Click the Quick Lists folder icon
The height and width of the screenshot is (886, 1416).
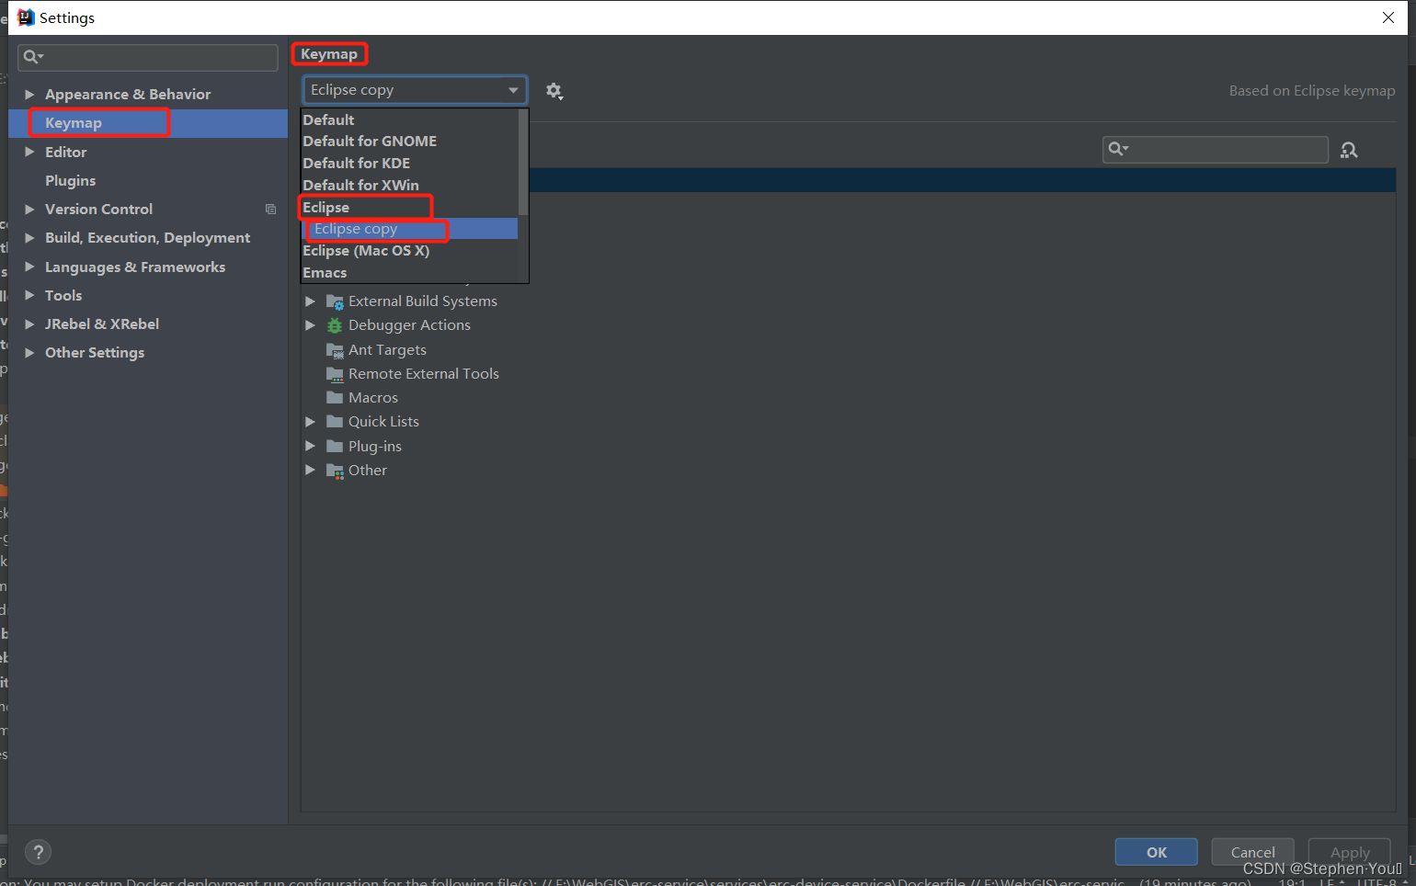click(335, 422)
